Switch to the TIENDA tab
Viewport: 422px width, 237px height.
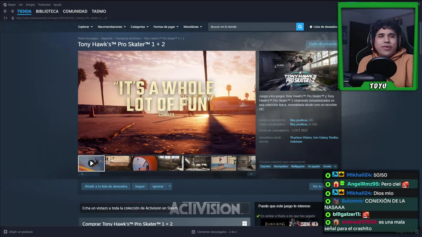point(24,11)
